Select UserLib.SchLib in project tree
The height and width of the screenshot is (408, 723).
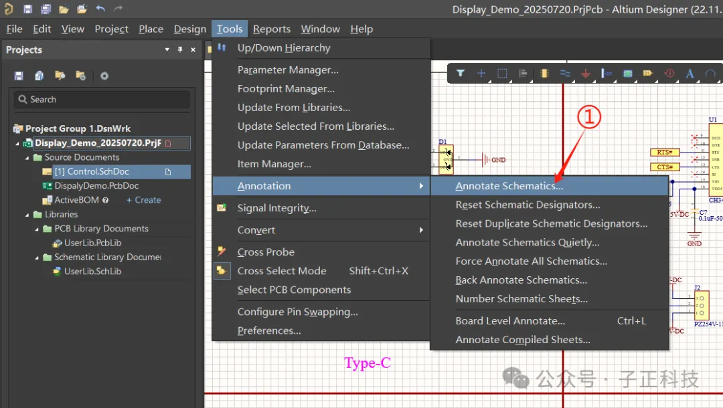92,272
